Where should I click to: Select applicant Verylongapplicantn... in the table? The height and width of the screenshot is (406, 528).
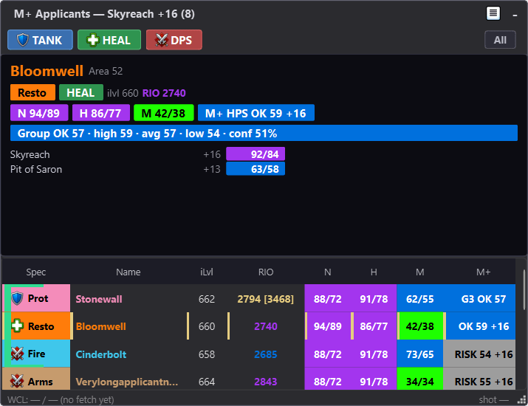(126, 382)
